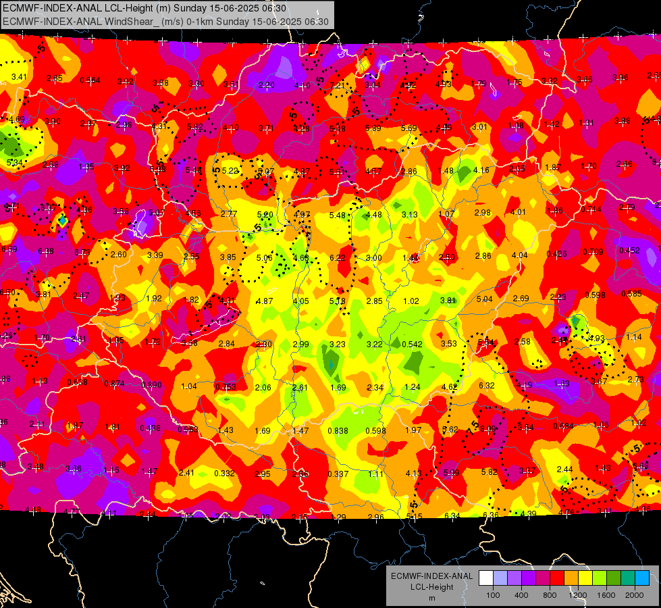This screenshot has width=661, height=608.
Task: Select the red legend color swatch
Action: click(557, 578)
